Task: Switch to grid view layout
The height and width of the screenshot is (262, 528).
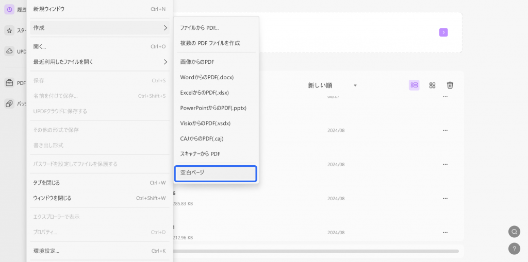Action: (433, 85)
